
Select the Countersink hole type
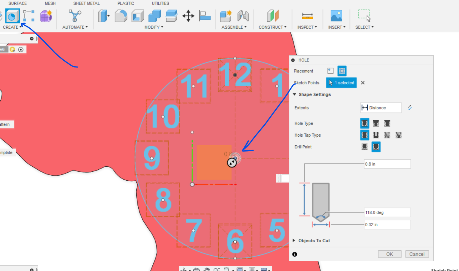click(387, 123)
